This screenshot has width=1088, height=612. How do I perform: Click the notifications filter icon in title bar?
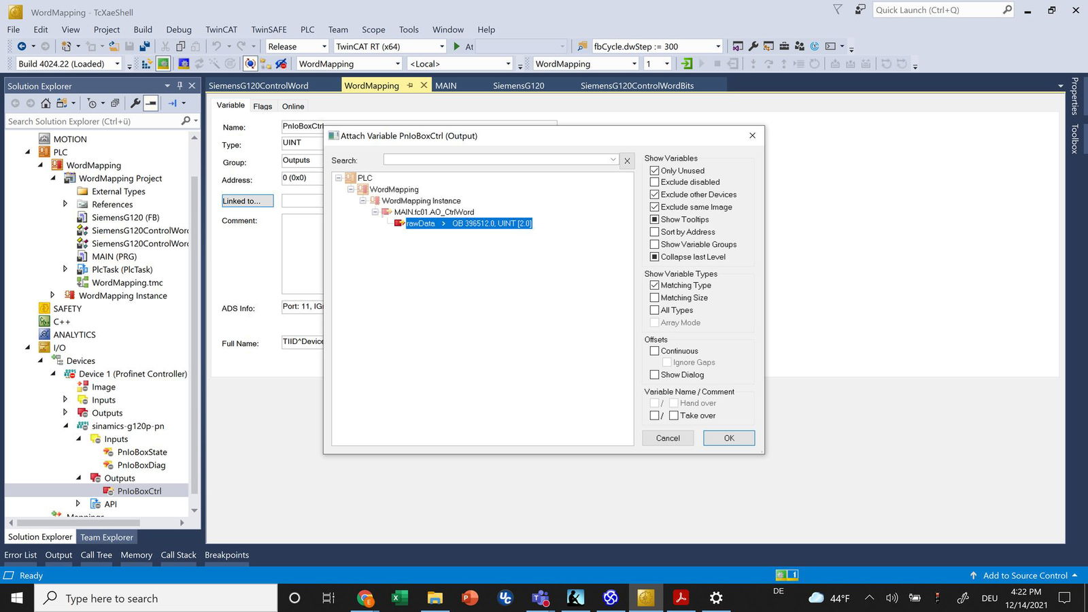pos(838,10)
